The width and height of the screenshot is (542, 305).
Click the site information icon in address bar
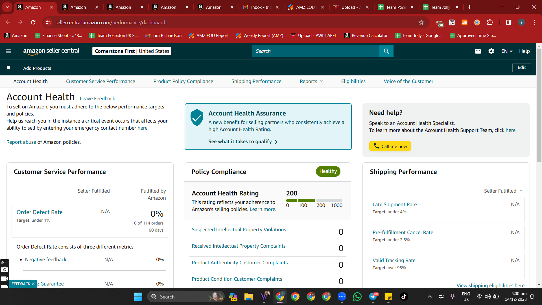tap(48, 22)
